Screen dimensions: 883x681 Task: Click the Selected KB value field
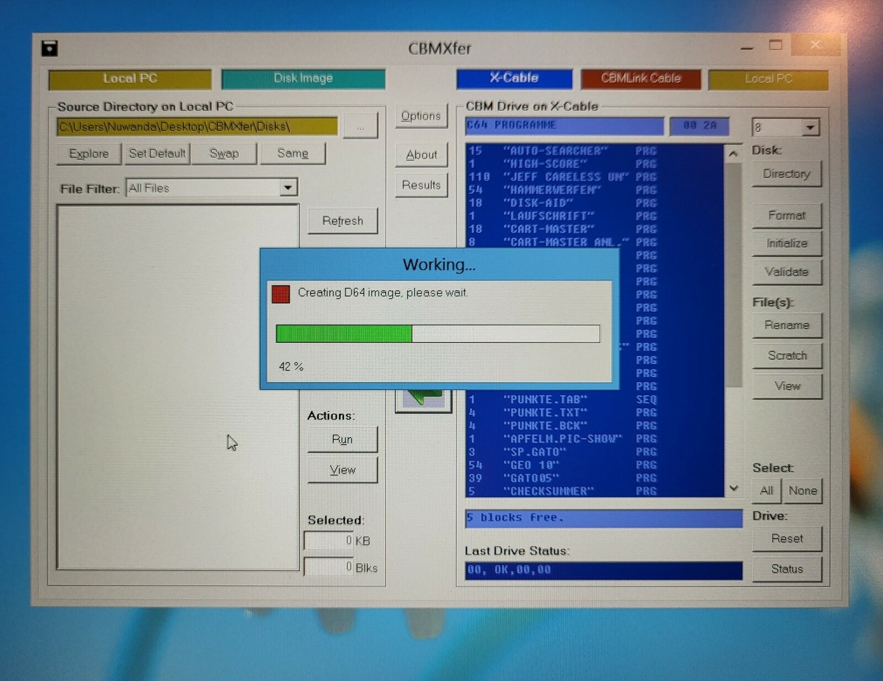pyautogui.click(x=328, y=541)
